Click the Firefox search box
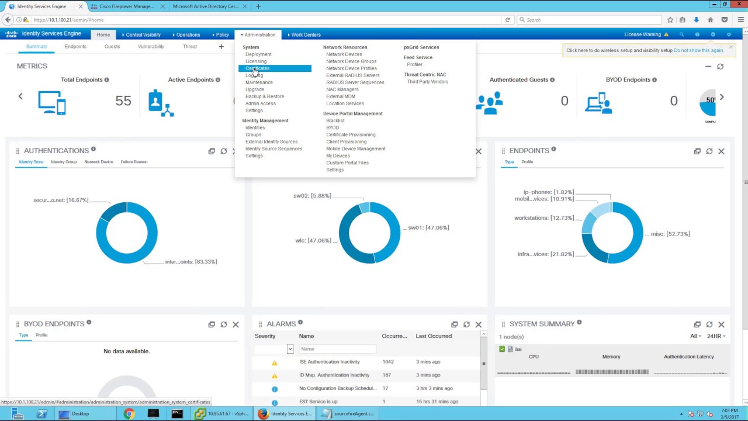Viewport: 748px width, 421px height. coord(588,20)
